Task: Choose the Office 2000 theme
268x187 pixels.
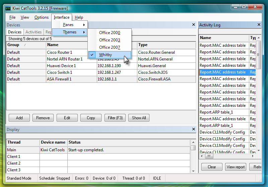Action: pyautogui.click(x=110, y=33)
